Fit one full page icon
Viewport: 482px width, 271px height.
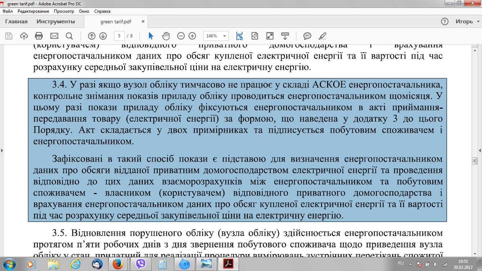254,36
